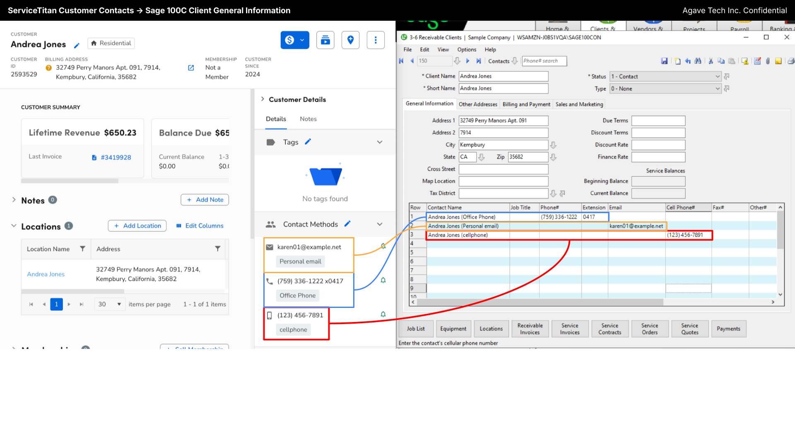
Task: Collapse the Contact Methods section chevron
Action: click(380, 224)
